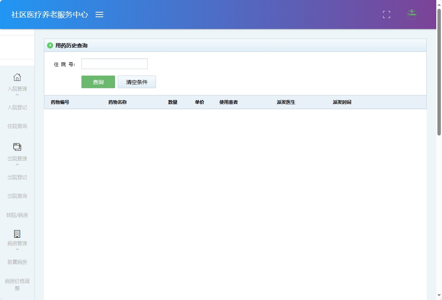Screen dimensions: 442x300
Task: Open the 入院登记 menu item
Action: (x=17, y=107)
